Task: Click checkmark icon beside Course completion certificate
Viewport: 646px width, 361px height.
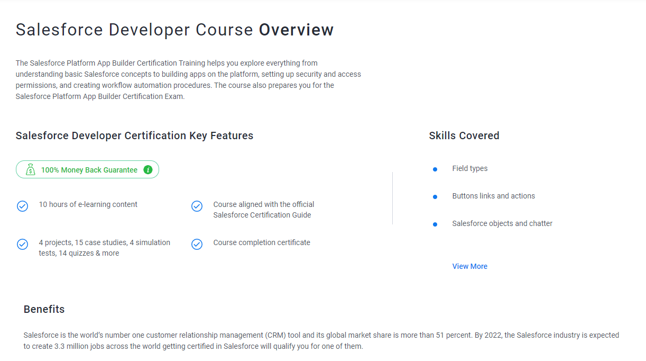Action: coord(197,244)
